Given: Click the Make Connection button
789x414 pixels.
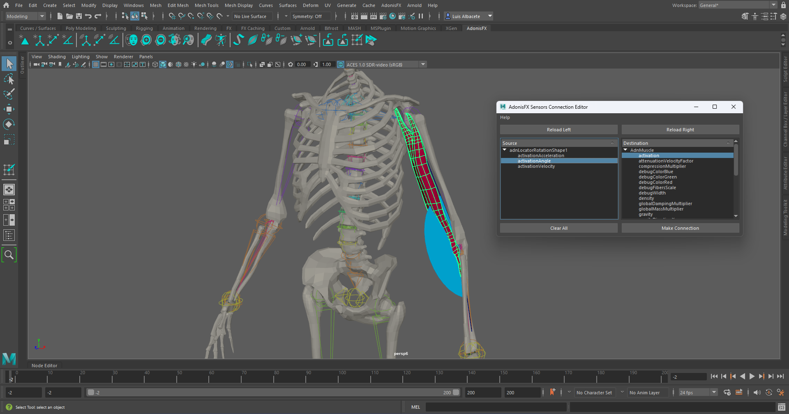Looking at the screenshot, I should (x=680, y=228).
